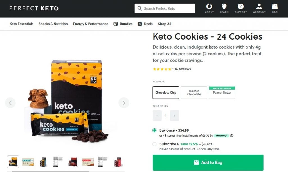This screenshot has width=288, height=172.
Task: Click the previous image arrow on the carousel
Action: tap(10, 103)
